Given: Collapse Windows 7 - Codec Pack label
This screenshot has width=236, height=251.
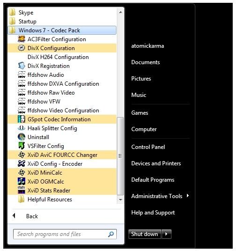Looking at the screenshot, I should tap(49, 30).
